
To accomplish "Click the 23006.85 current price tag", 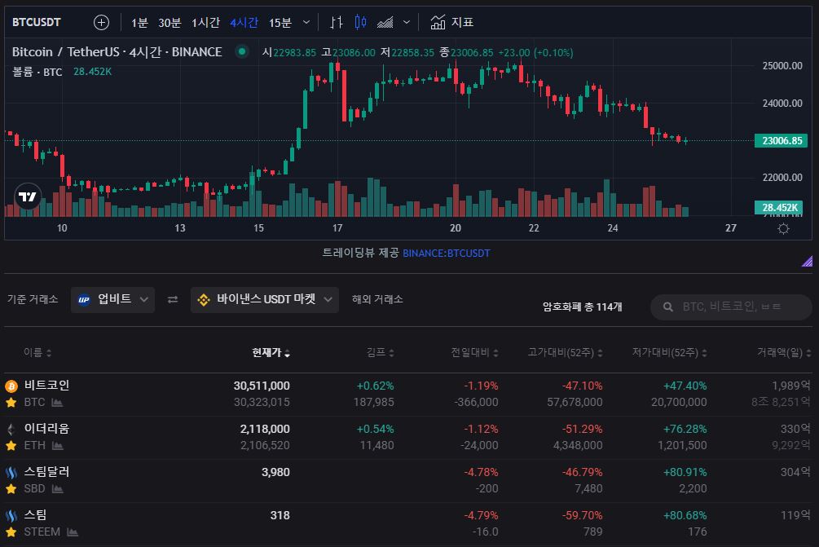I will pos(782,140).
